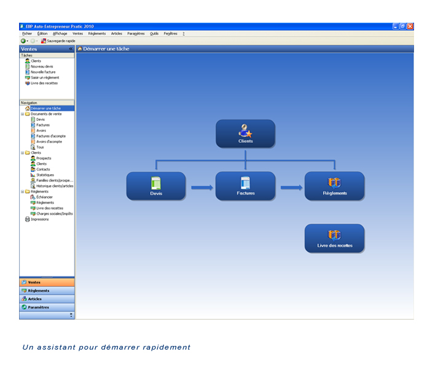Open Impressions printer icon in navigation
430x368 pixels.
pos(27,219)
